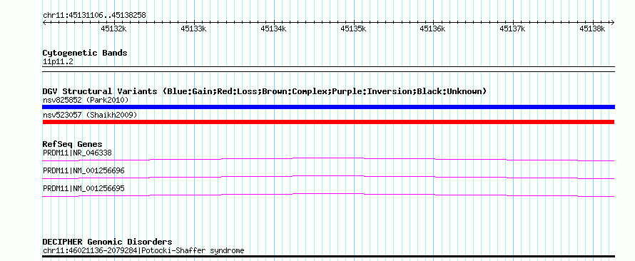This screenshot has height=261, width=635.
Task: Click the 45137k ruler tick label
Action: pyautogui.click(x=513, y=29)
